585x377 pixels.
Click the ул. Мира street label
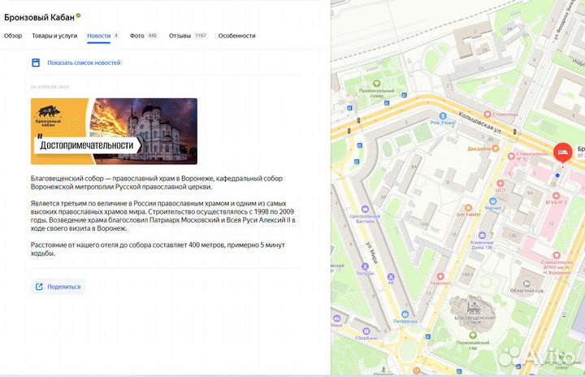pyautogui.click(x=371, y=253)
